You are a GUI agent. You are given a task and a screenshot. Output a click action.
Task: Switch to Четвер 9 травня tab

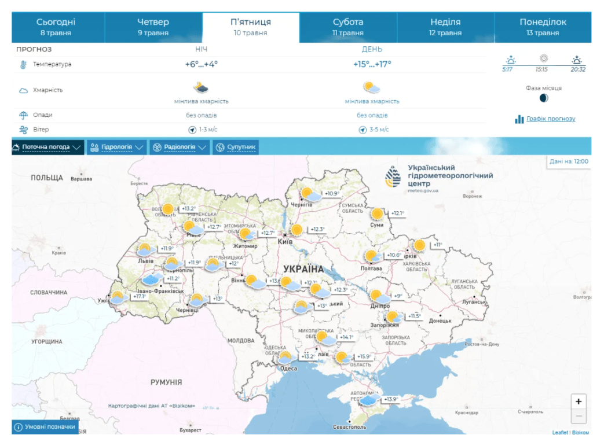[x=153, y=27]
